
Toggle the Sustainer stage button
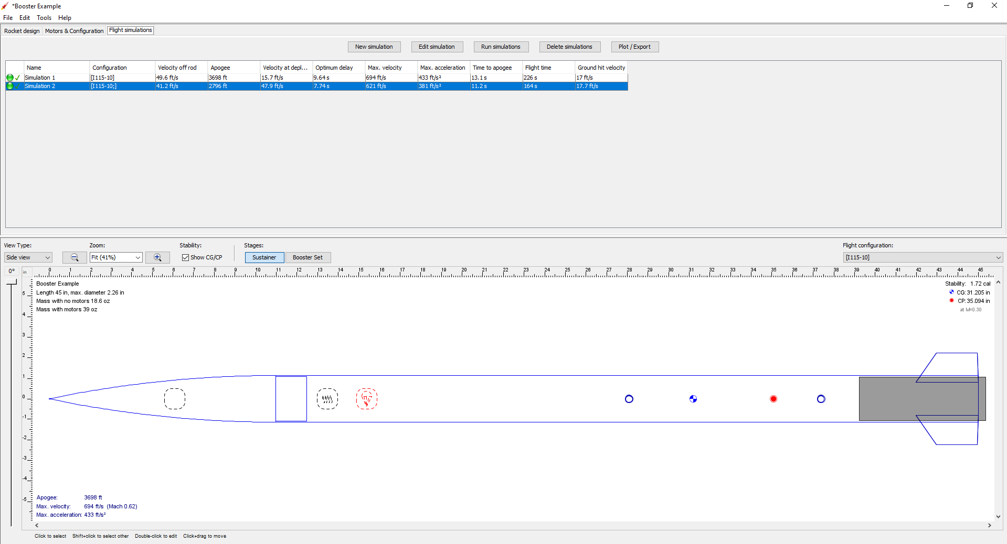[x=264, y=257]
